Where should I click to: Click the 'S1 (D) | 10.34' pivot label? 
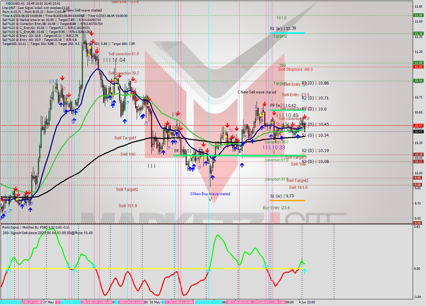point(315,135)
